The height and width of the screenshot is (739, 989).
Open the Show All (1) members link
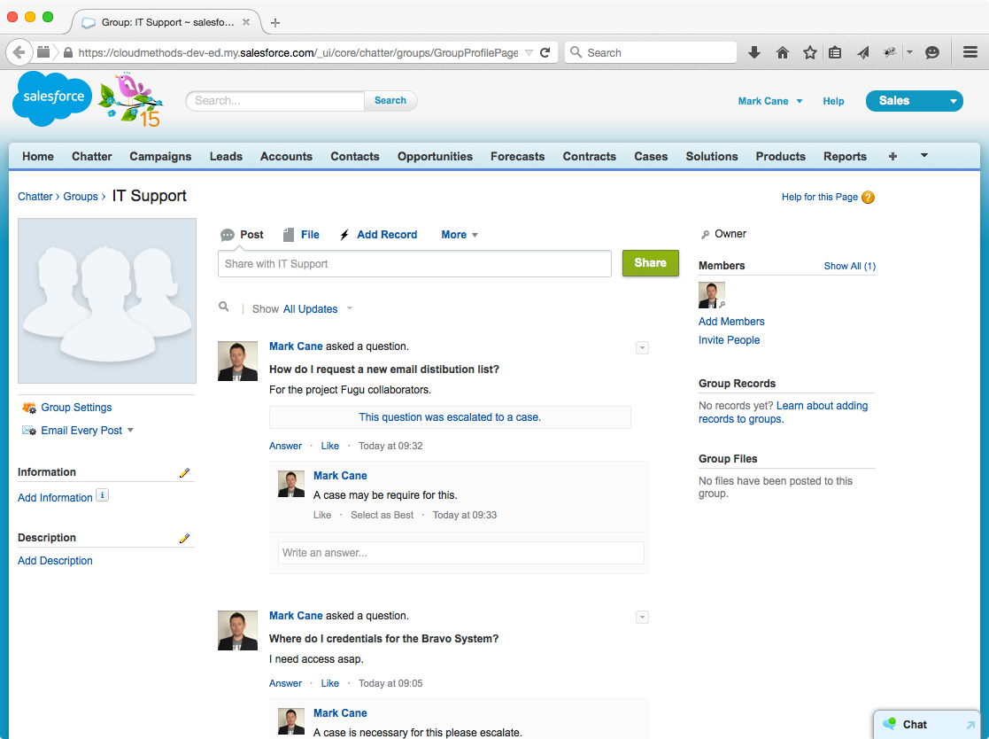click(x=850, y=266)
